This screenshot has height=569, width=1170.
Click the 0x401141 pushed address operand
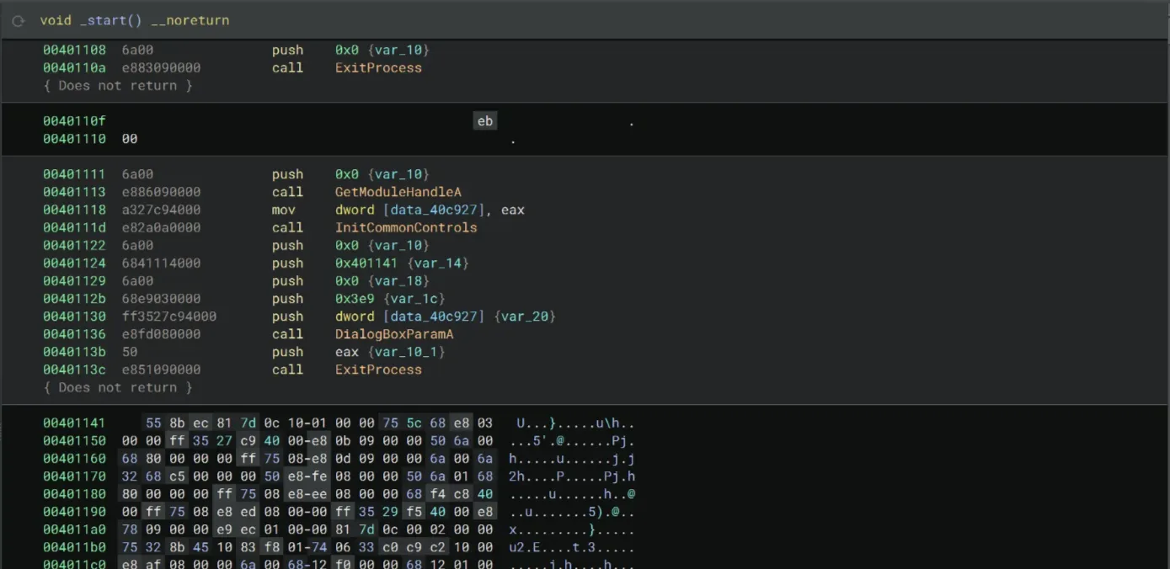[367, 263]
